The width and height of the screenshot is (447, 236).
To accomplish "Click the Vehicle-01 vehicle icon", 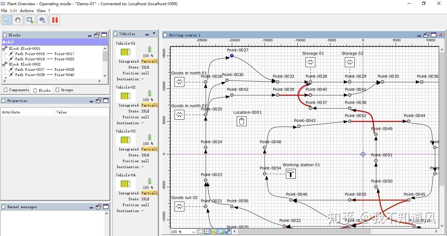I will click(x=126, y=52).
